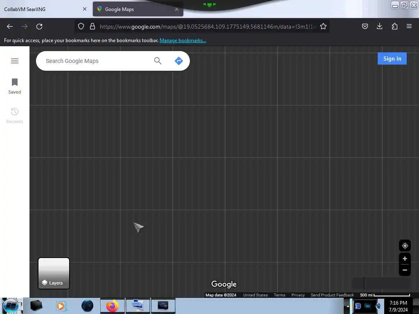Screen dimensions: 419x314
Task: Show hidden system tray icons
Action: pyautogui.click(x=348, y=306)
